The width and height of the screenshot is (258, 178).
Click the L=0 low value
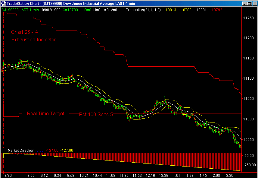coord(105,10)
